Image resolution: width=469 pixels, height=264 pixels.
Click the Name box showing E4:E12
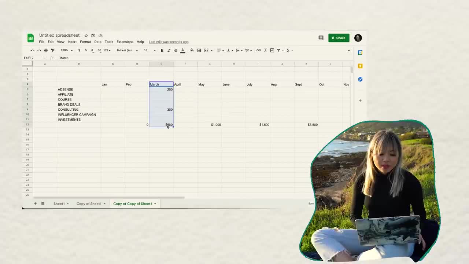(x=34, y=58)
